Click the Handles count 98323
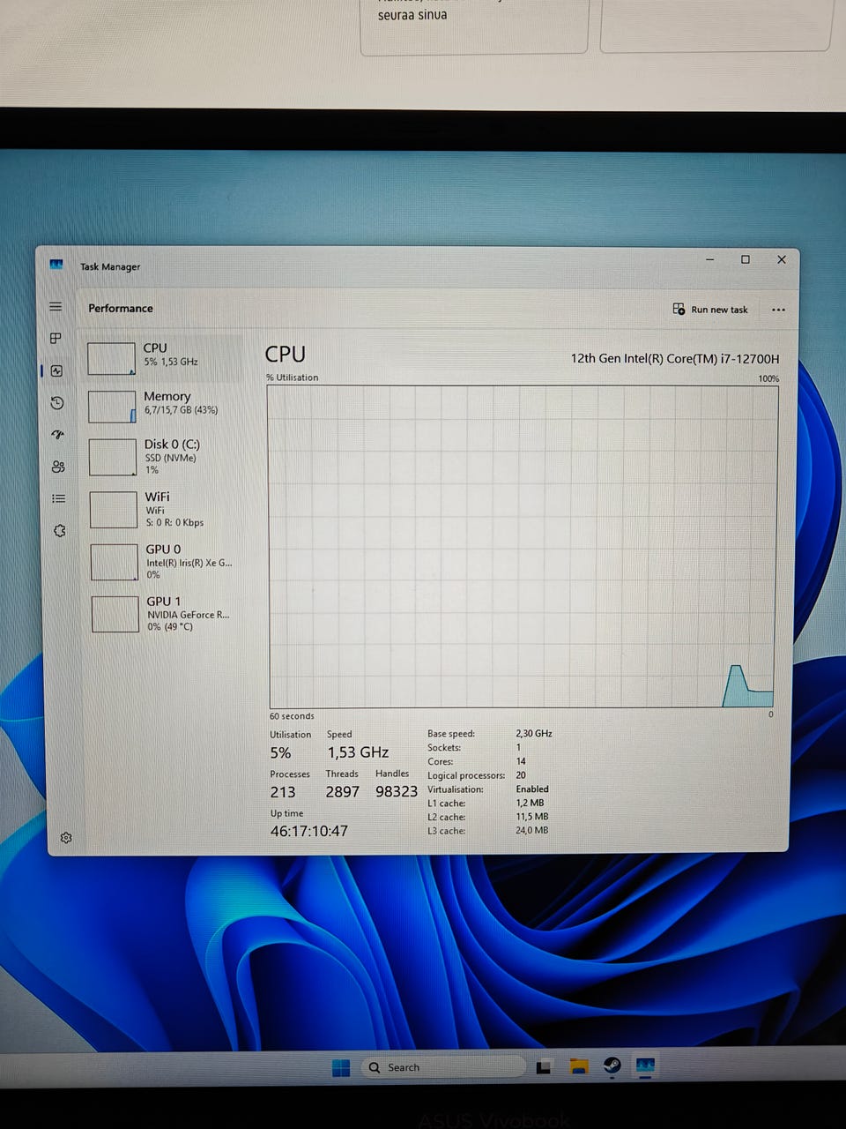Viewport: 846px width, 1129px height. 397,792
